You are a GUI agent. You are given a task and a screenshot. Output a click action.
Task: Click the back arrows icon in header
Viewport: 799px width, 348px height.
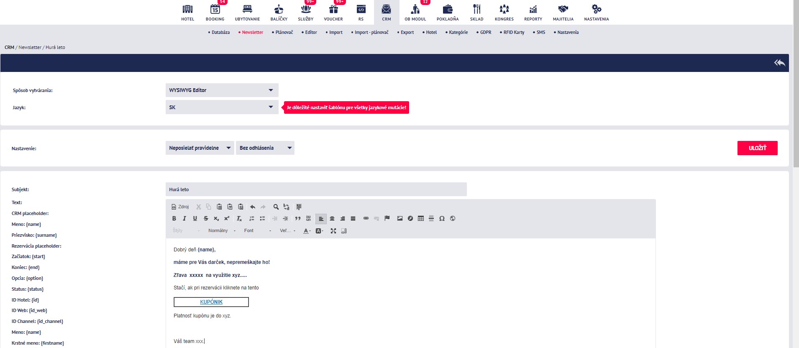point(779,63)
